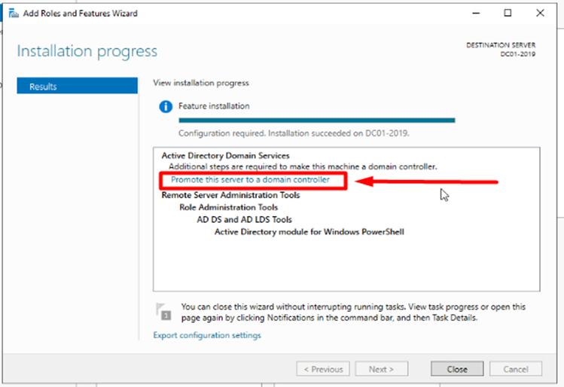Click the Cancel button
The width and height of the screenshot is (564, 387).
[516, 369]
